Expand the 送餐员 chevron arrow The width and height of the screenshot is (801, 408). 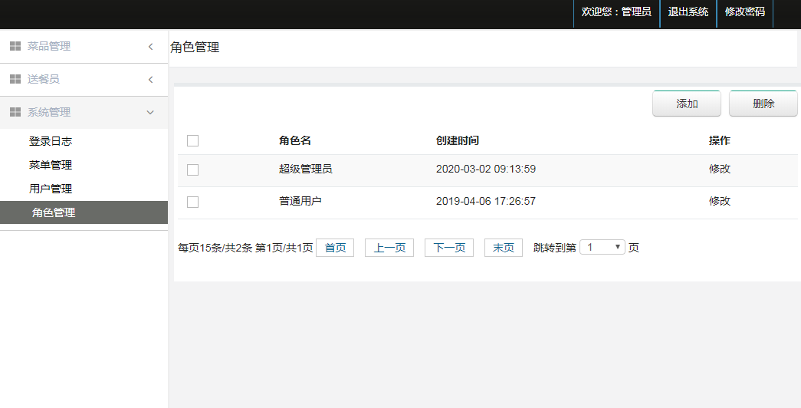pyautogui.click(x=151, y=79)
